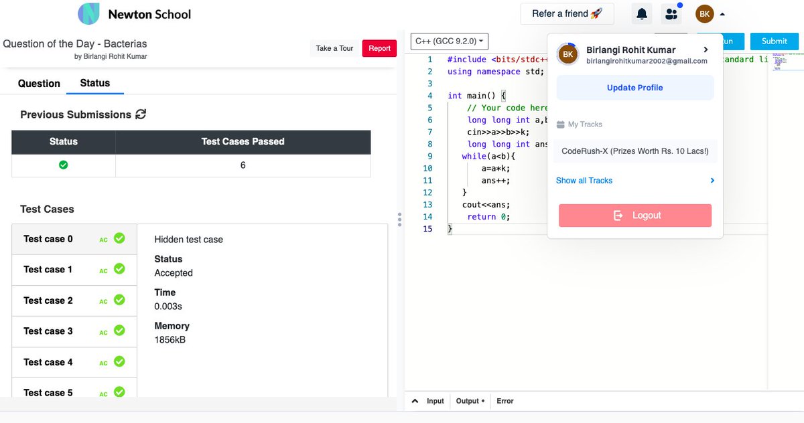Click Refer a friend button
This screenshot has width=804, height=423.
tap(567, 13)
